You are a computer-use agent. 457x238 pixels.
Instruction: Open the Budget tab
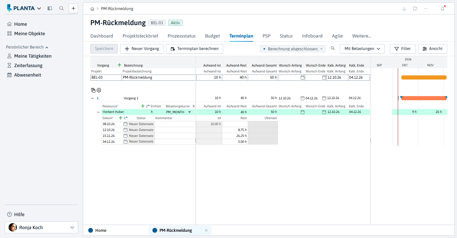pos(213,36)
